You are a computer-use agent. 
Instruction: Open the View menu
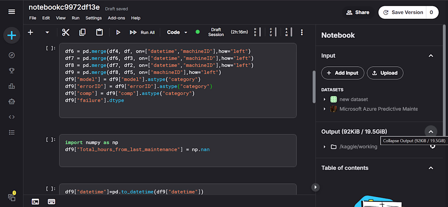tap(61, 18)
